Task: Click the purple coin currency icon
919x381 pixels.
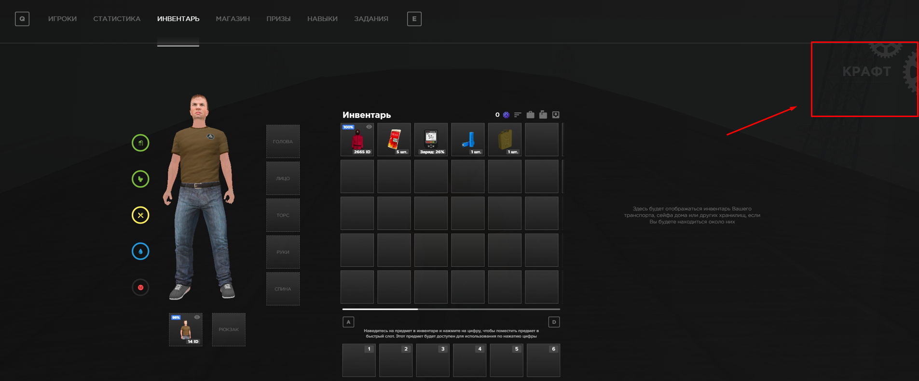Action: coord(506,115)
